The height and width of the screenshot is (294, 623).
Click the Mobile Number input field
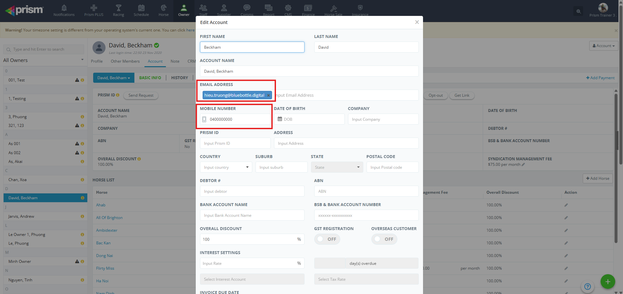pyautogui.click(x=239, y=119)
